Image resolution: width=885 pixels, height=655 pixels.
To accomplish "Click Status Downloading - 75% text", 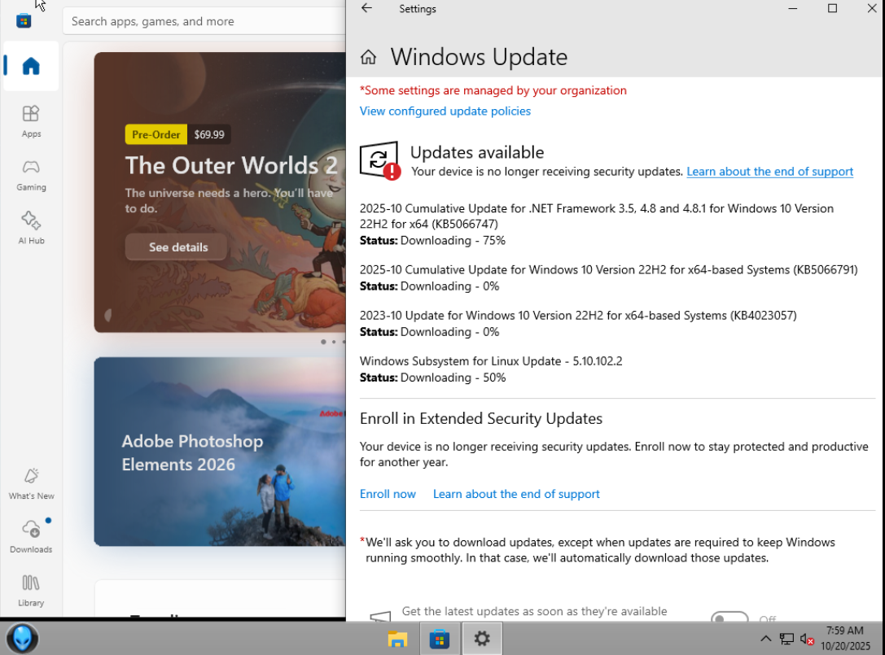I will pyautogui.click(x=432, y=241).
